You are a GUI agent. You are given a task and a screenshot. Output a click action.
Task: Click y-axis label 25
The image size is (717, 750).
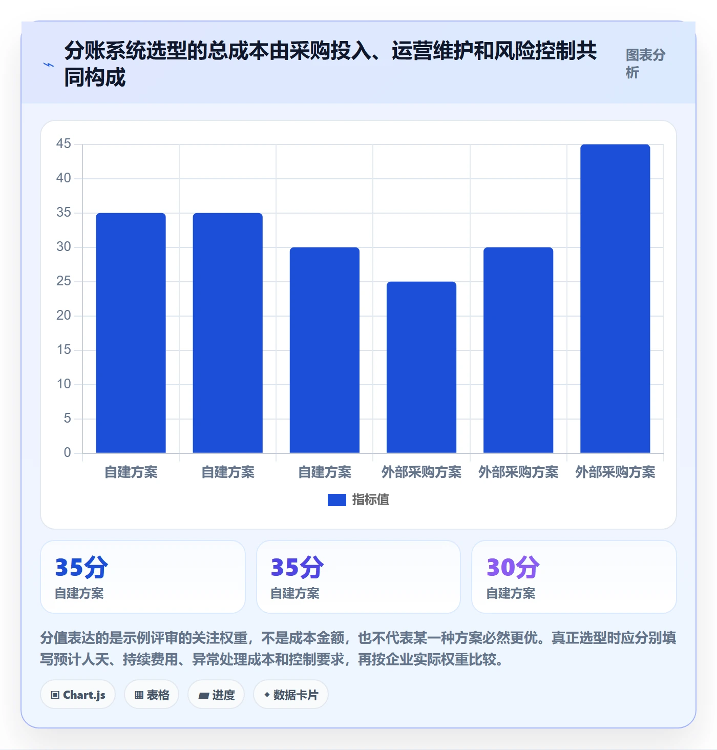click(64, 281)
